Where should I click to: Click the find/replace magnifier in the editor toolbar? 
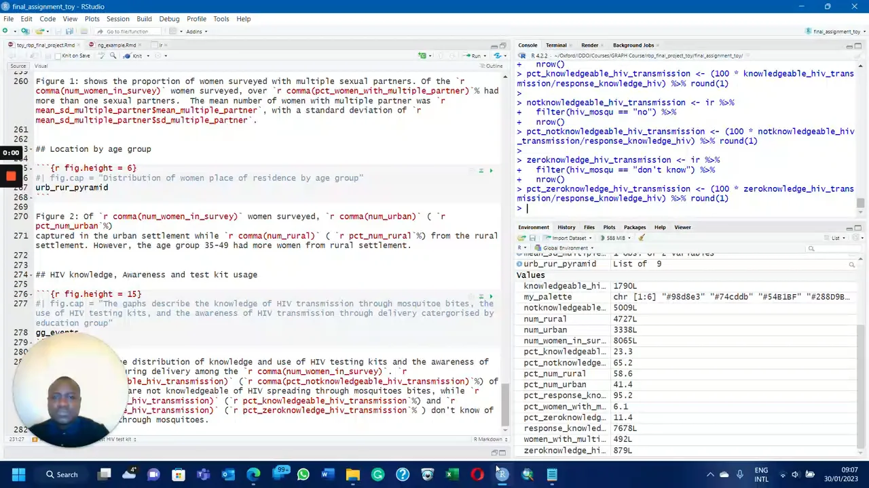click(113, 56)
